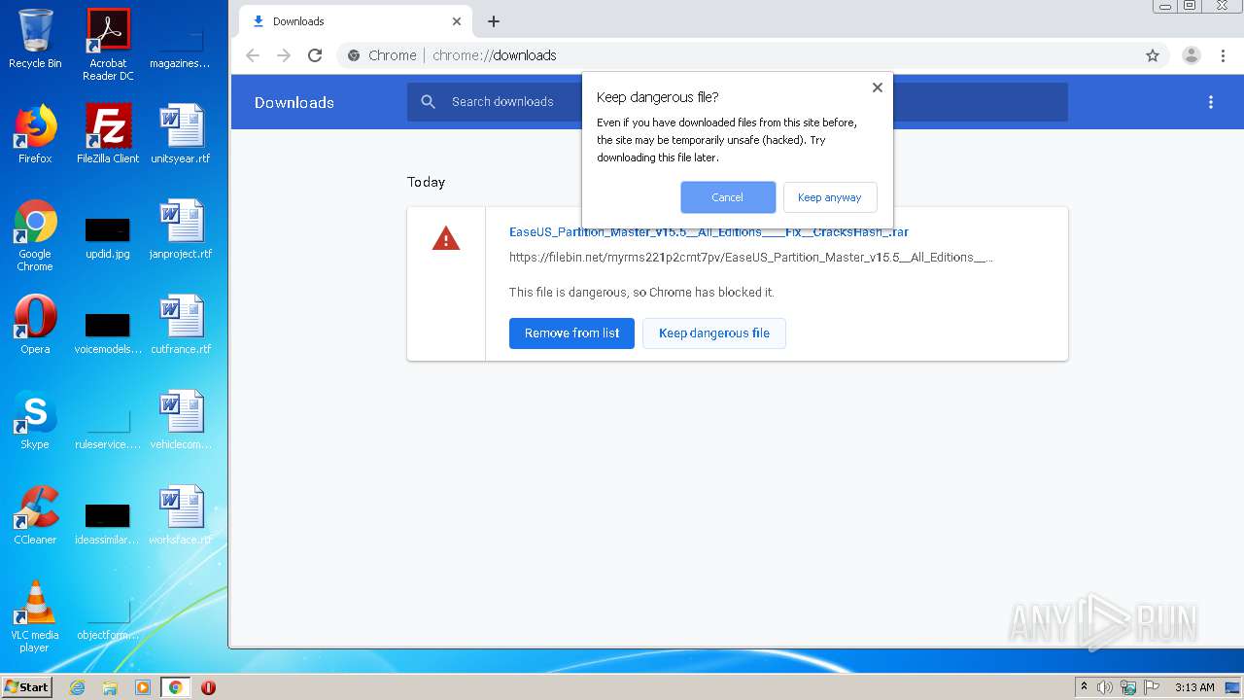Select the voicemodels desktop file
This screenshot has width=1244, height=700.
click(108, 333)
